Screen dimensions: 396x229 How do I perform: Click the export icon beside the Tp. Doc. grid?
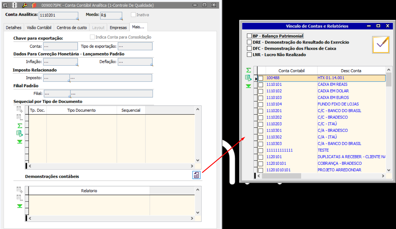coord(20,134)
